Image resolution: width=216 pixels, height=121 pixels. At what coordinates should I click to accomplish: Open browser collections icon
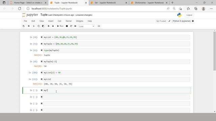[x=196, y=8]
